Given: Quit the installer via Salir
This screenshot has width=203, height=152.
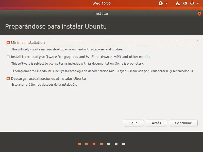Looking at the screenshot, I should click(133, 123).
